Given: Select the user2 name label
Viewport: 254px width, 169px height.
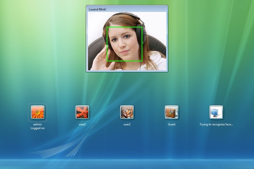Looking at the screenshot, I should click(x=127, y=124).
